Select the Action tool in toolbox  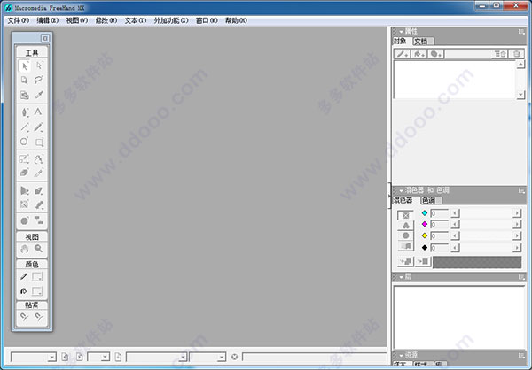click(25, 221)
